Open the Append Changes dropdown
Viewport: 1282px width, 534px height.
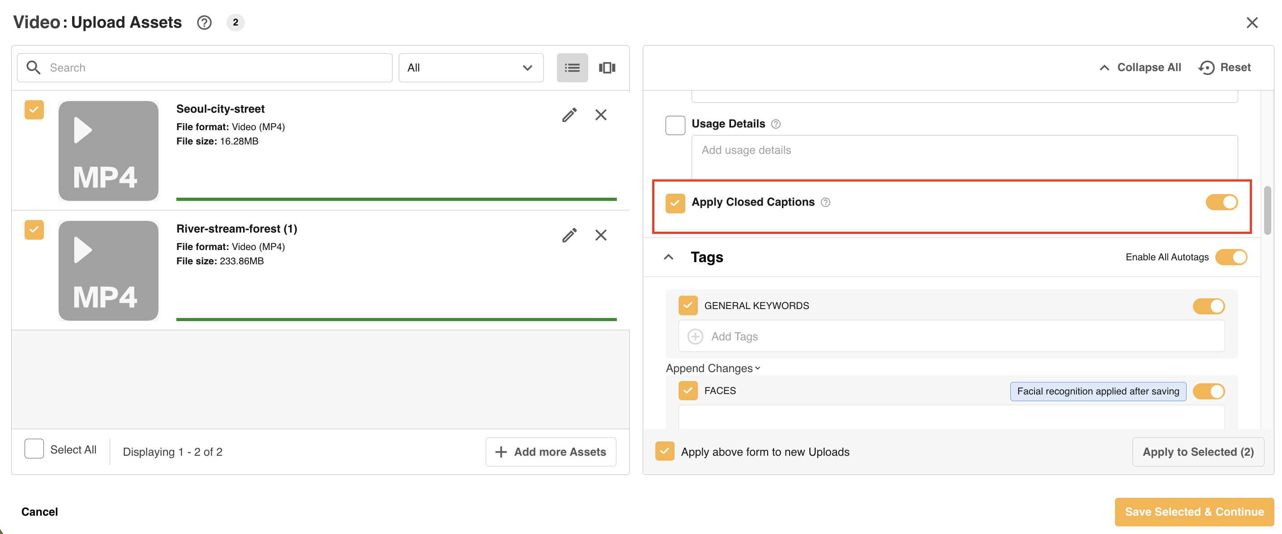(x=713, y=369)
